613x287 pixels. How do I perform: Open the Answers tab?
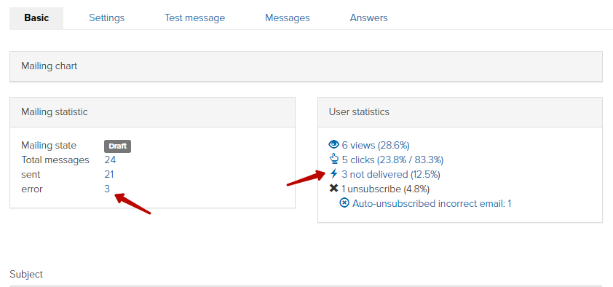pyautogui.click(x=368, y=18)
